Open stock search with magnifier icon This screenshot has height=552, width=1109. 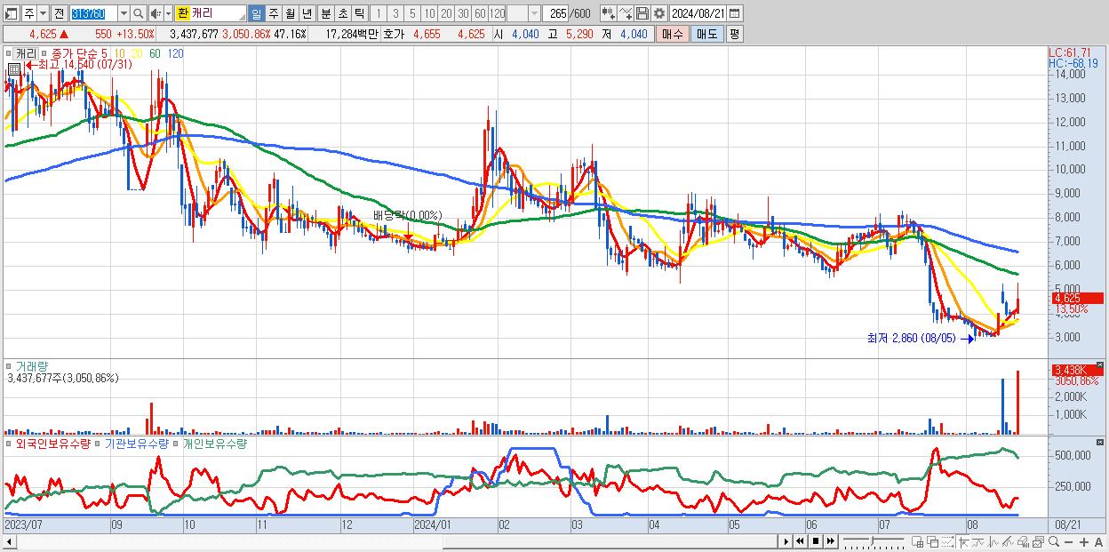coord(139,13)
